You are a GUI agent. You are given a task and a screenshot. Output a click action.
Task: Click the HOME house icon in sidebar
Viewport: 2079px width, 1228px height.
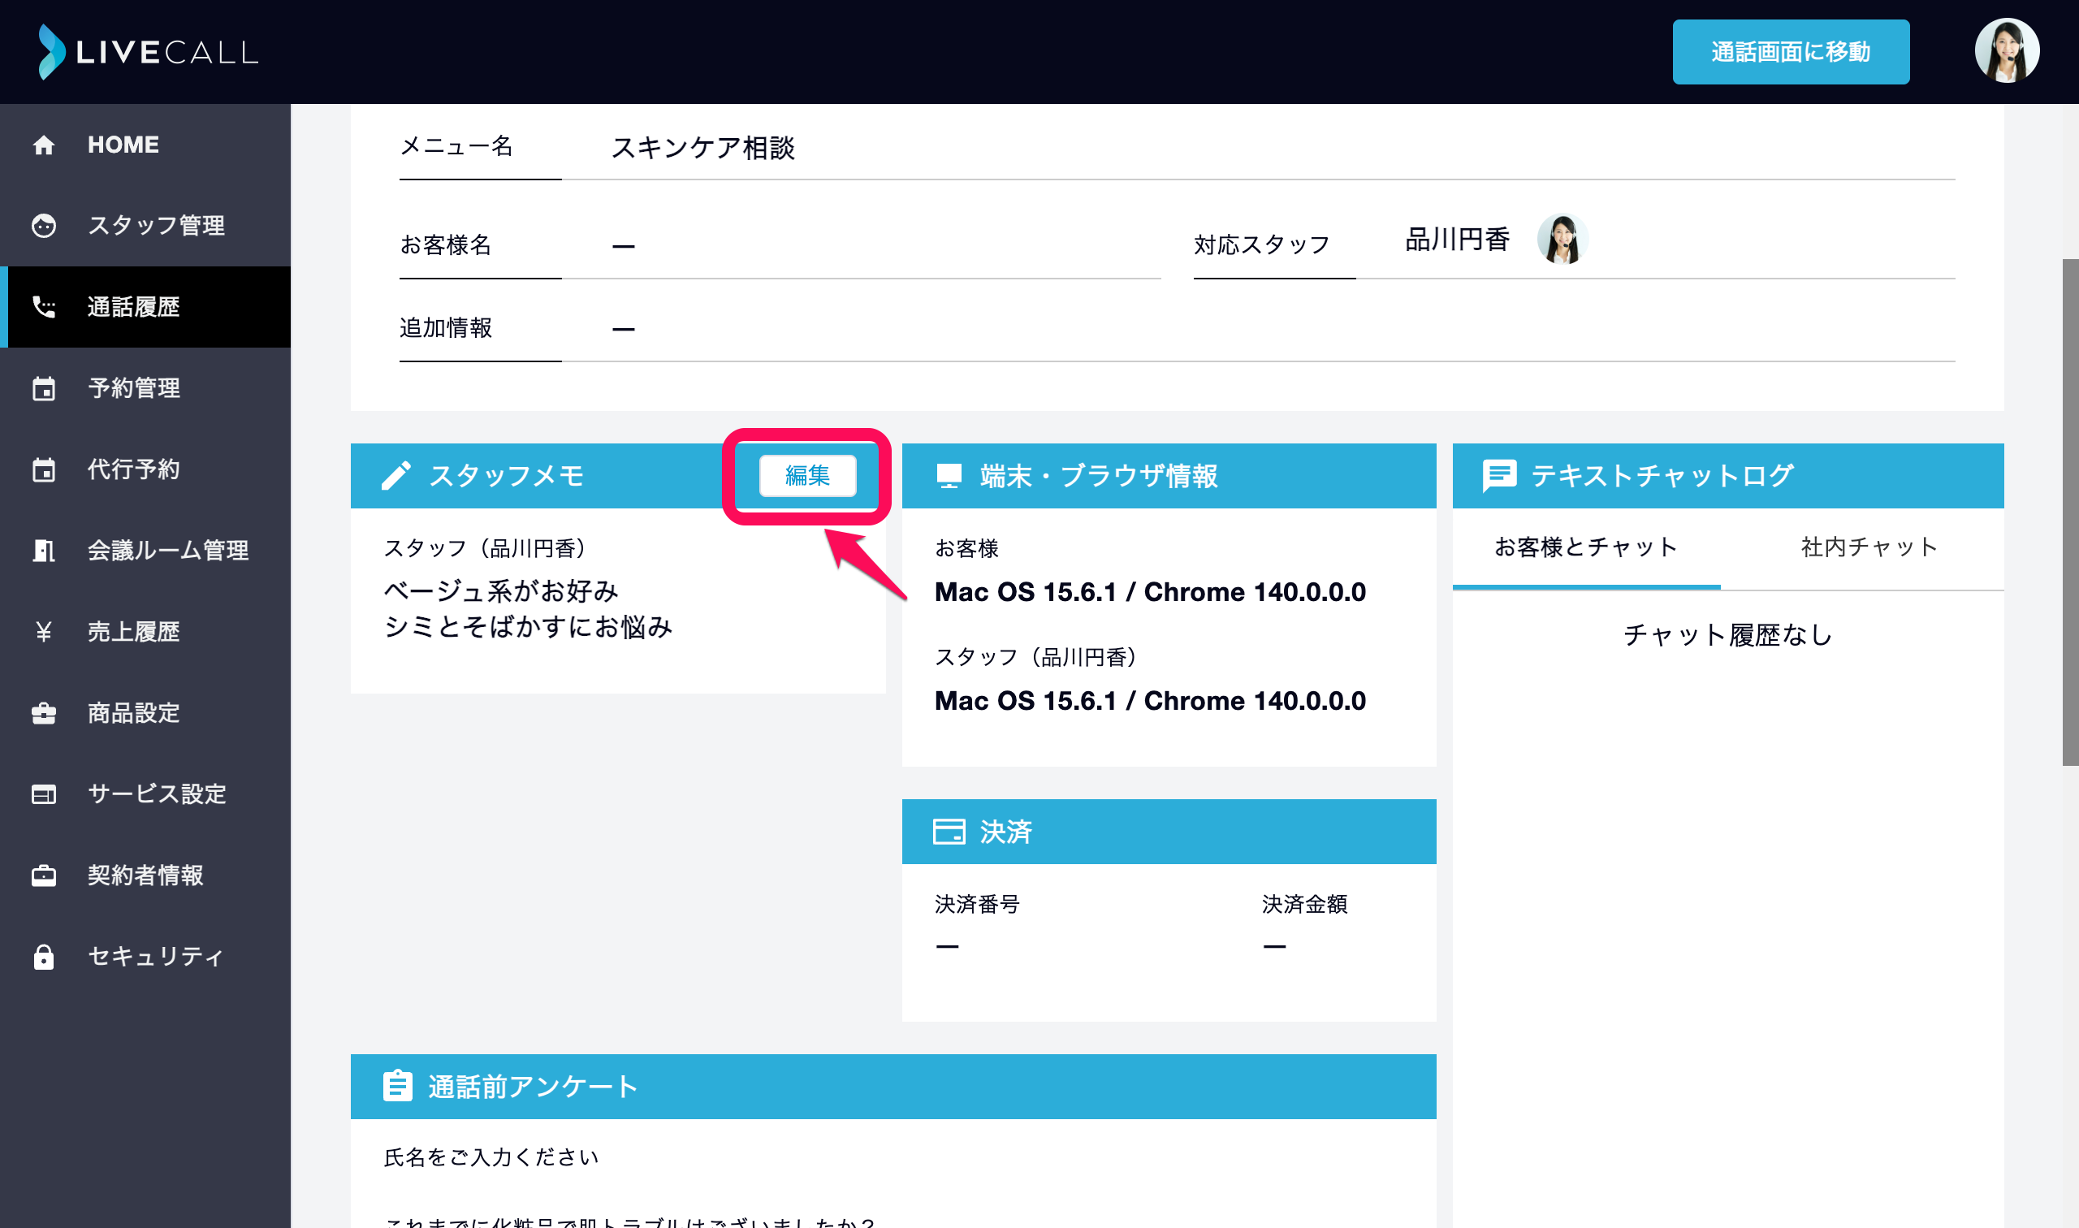[x=44, y=145]
